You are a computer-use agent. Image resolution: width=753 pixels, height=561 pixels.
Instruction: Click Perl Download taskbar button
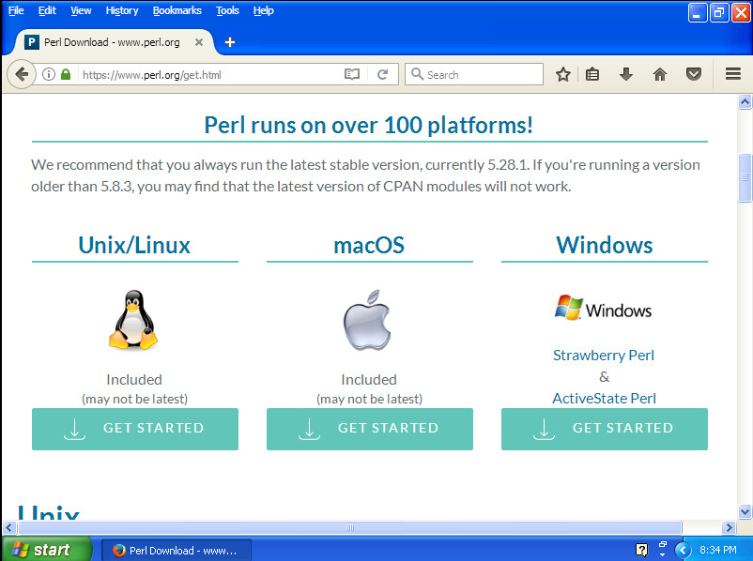click(176, 550)
